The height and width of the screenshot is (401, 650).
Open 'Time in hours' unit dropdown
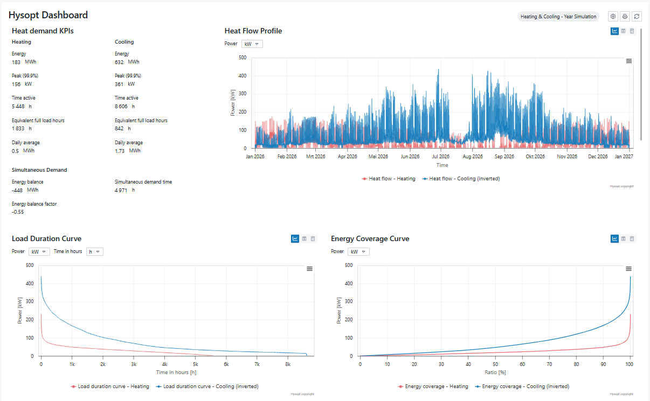(x=94, y=251)
